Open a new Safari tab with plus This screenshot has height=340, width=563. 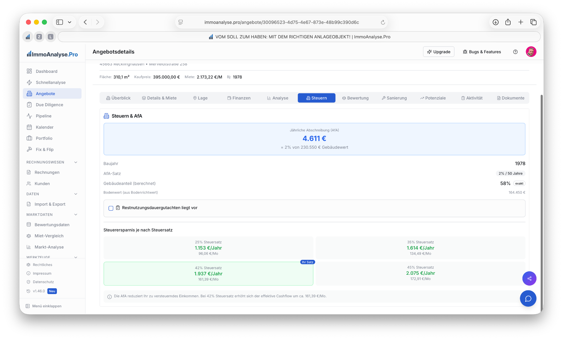click(x=520, y=22)
